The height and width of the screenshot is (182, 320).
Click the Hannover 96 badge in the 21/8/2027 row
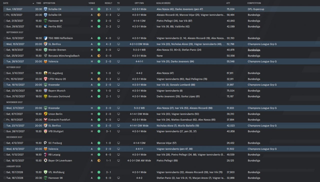pyautogui.click(x=45, y=21)
